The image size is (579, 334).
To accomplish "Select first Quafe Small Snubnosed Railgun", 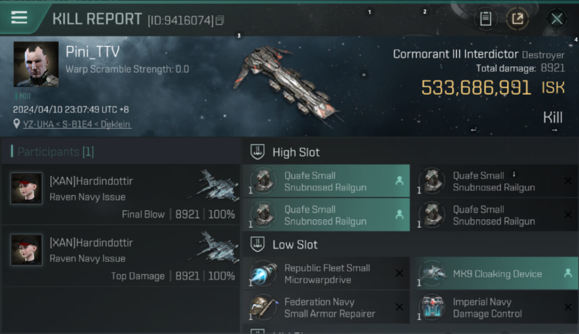I will coord(326,181).
